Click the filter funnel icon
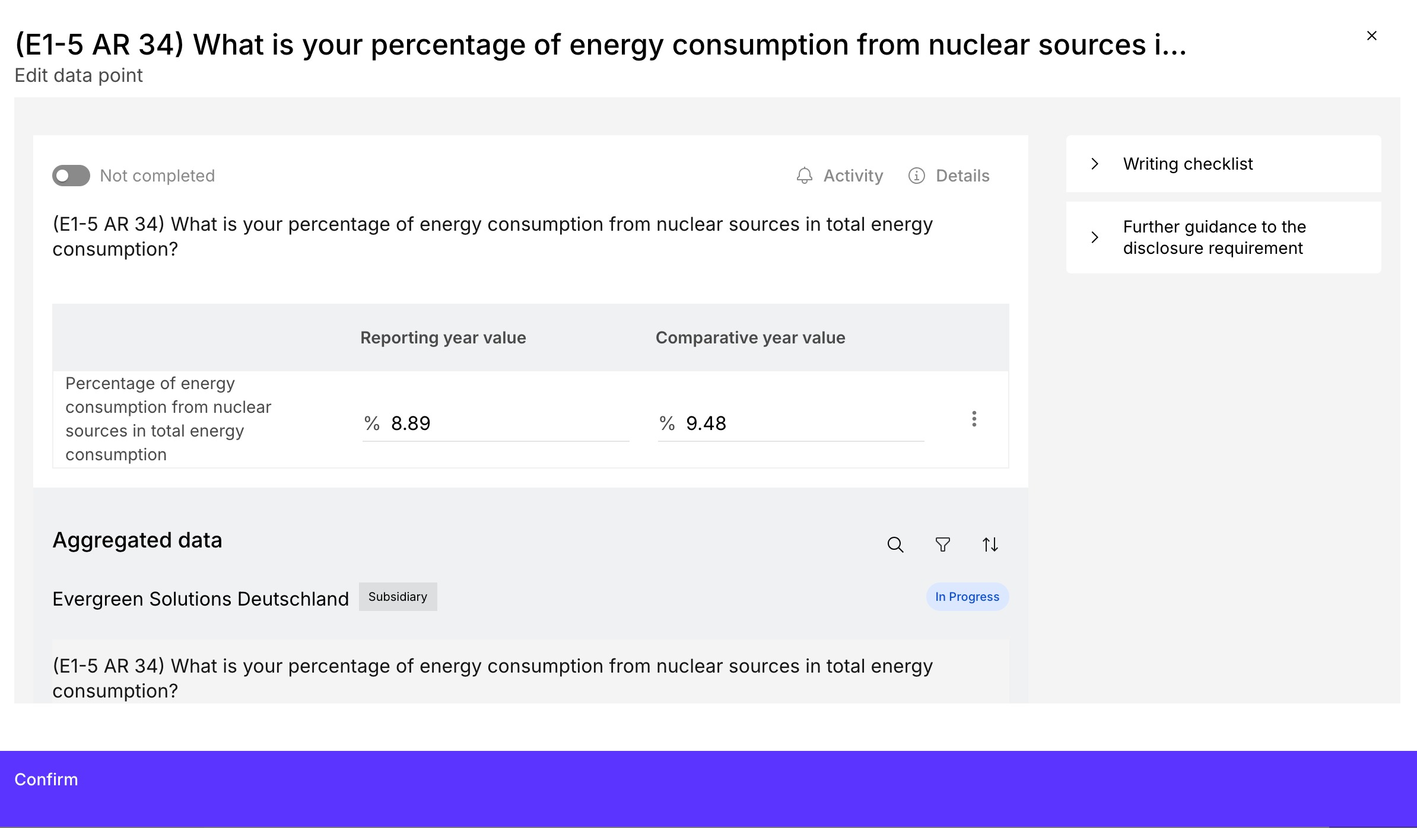This screenshot has height=828, width=1417. (x=942, y=544)
